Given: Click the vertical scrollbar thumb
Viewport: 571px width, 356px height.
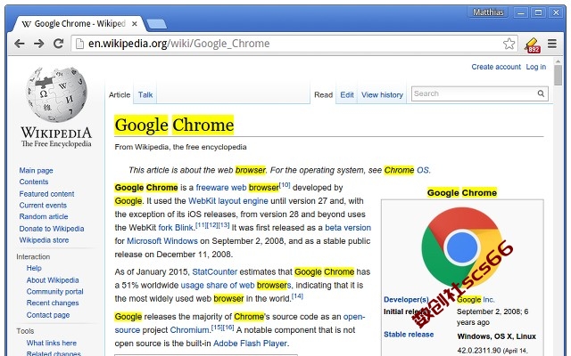Looking at the screenshot, I should pos(558,76).
